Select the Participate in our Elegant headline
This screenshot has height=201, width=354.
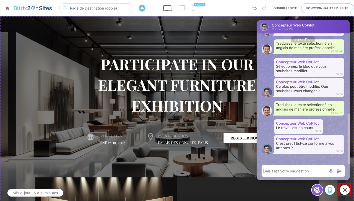pyautogui.click(x=177, y=85)
